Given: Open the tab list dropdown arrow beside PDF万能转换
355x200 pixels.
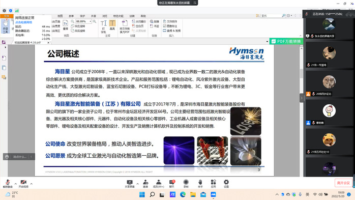Looking at the screenshot, I should coord(267,41).
